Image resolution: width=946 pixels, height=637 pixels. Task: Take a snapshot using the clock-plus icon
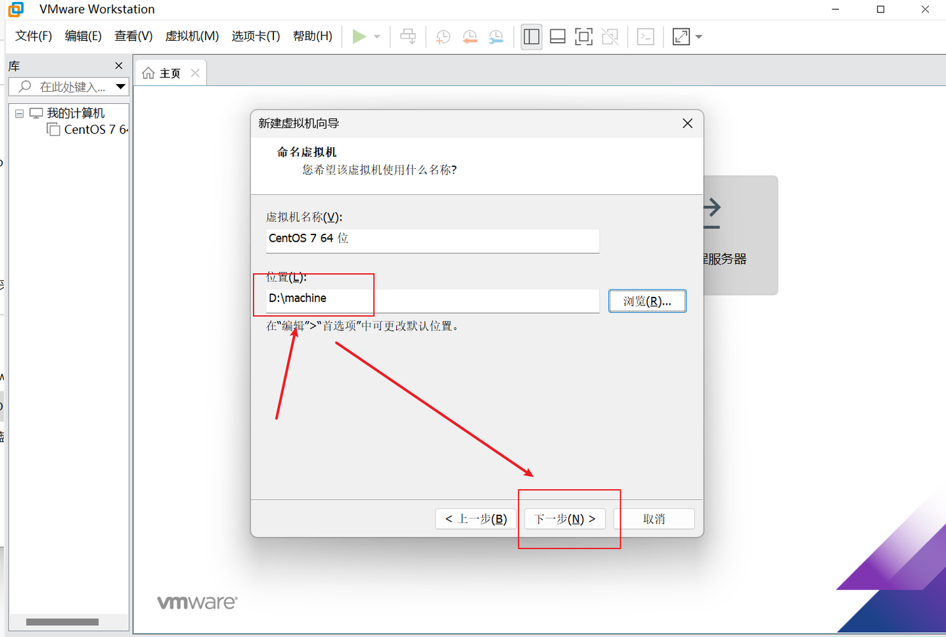[x=443, y=36]
